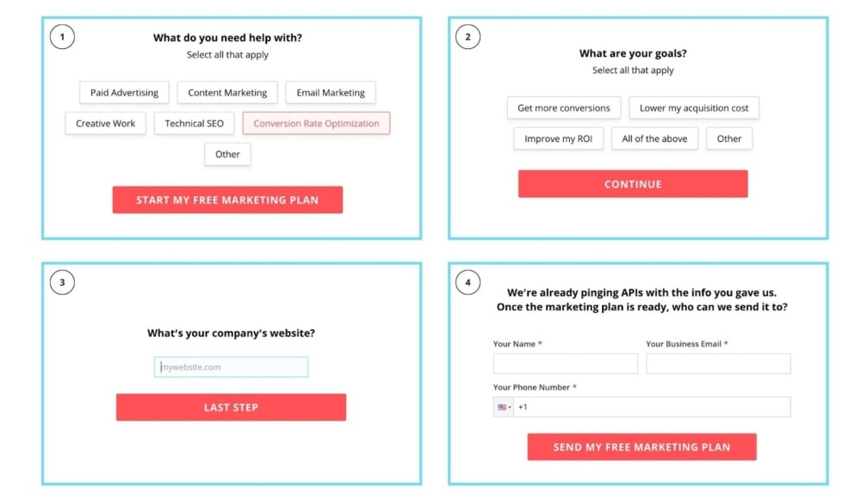Image resolution: width=861 pixels, height=502 pixels.
Task: Select the Technical SEO option
Action: [194, 123]
